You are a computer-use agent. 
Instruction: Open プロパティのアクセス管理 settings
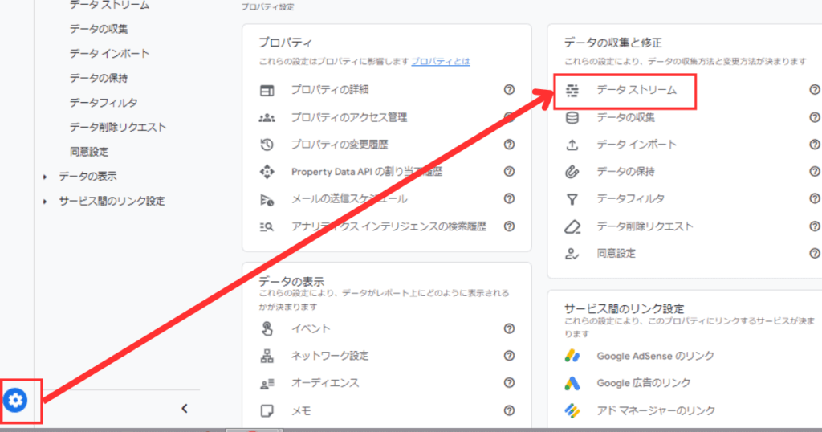[348, 117]
